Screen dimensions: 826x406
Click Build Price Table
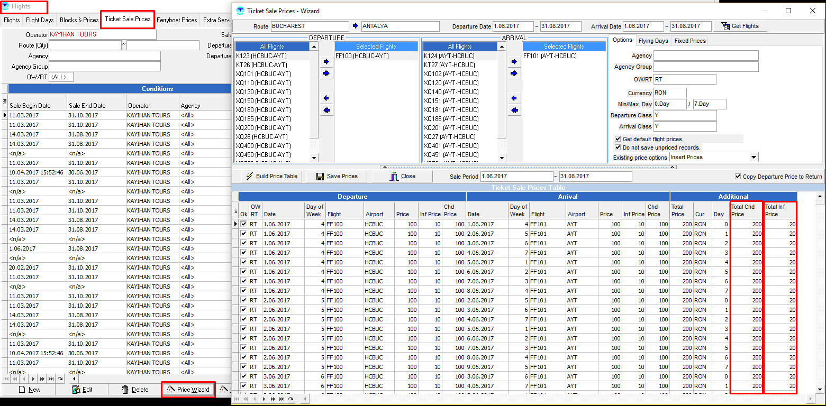(x=272, y=176)
